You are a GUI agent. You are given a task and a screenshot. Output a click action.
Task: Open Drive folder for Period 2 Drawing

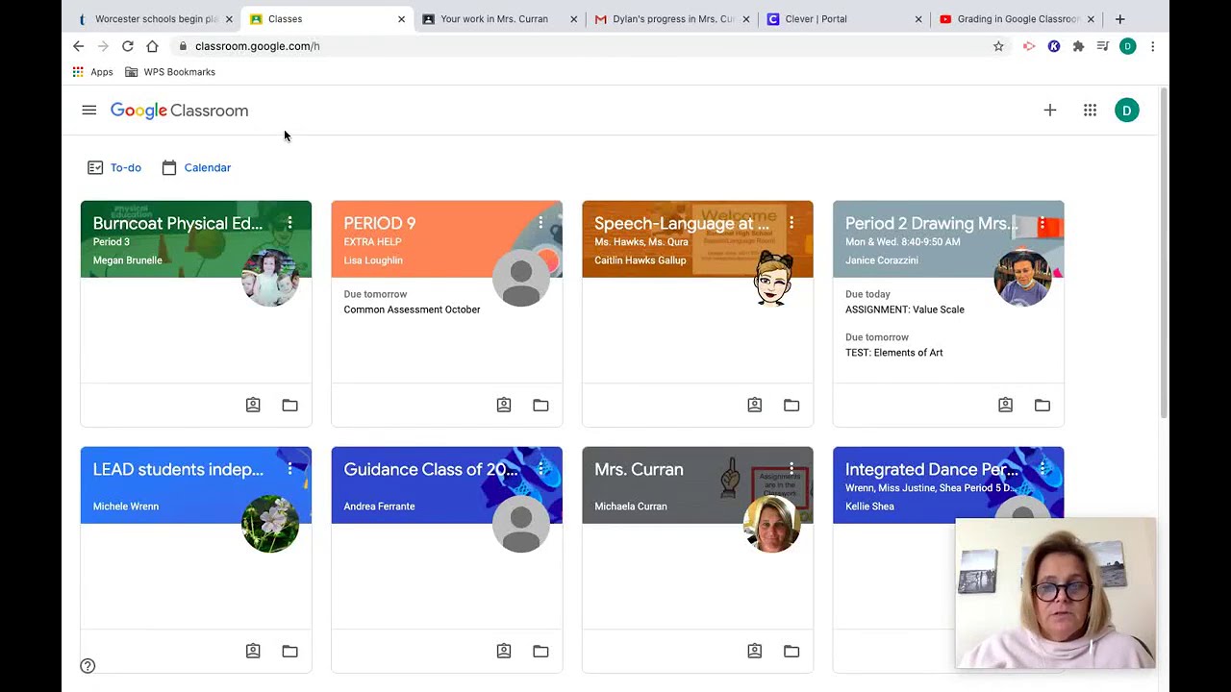pos(1043,406)
